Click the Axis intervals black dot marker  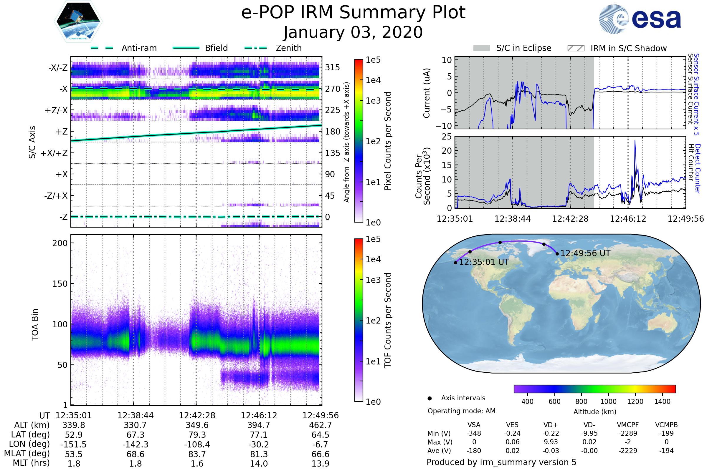(430, 398)
